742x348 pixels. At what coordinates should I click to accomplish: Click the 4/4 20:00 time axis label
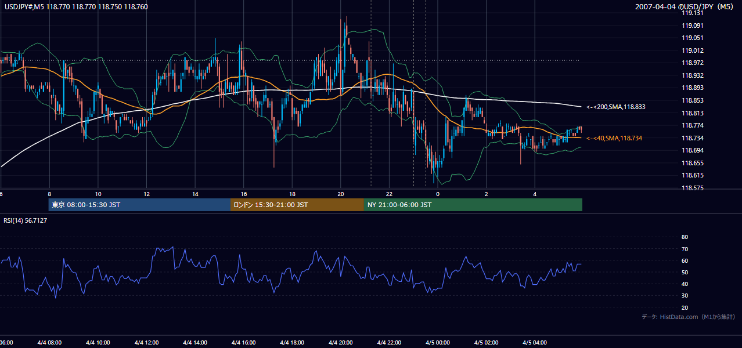click(x=341, y=343)
